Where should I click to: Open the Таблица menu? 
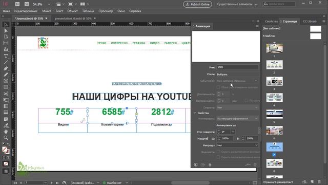88,11
